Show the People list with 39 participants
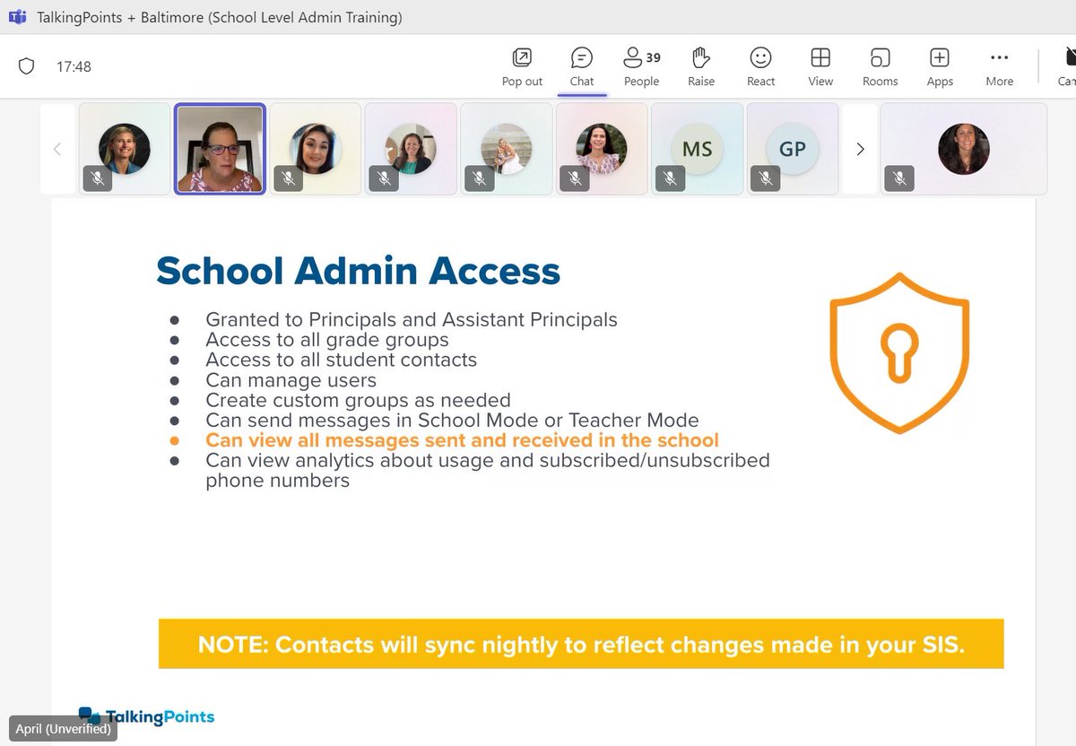The width and height of the screenshot is (1076, 746). 642,67
